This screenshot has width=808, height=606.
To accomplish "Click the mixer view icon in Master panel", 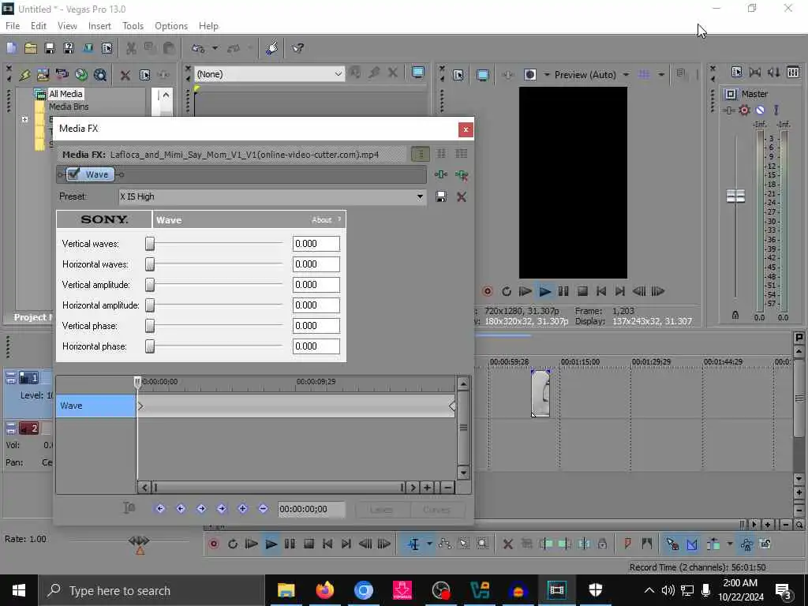I will 793,72.
